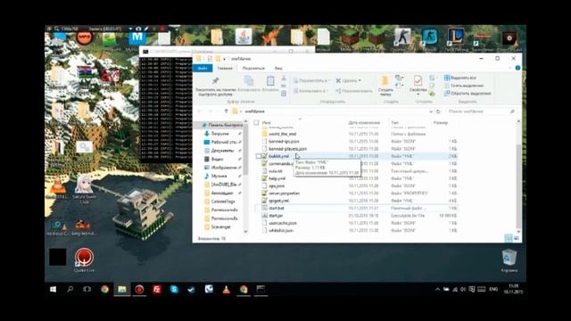This screenshot has height=321, width=571.
Task: Sort by the Размер column header
Action: 441,123
